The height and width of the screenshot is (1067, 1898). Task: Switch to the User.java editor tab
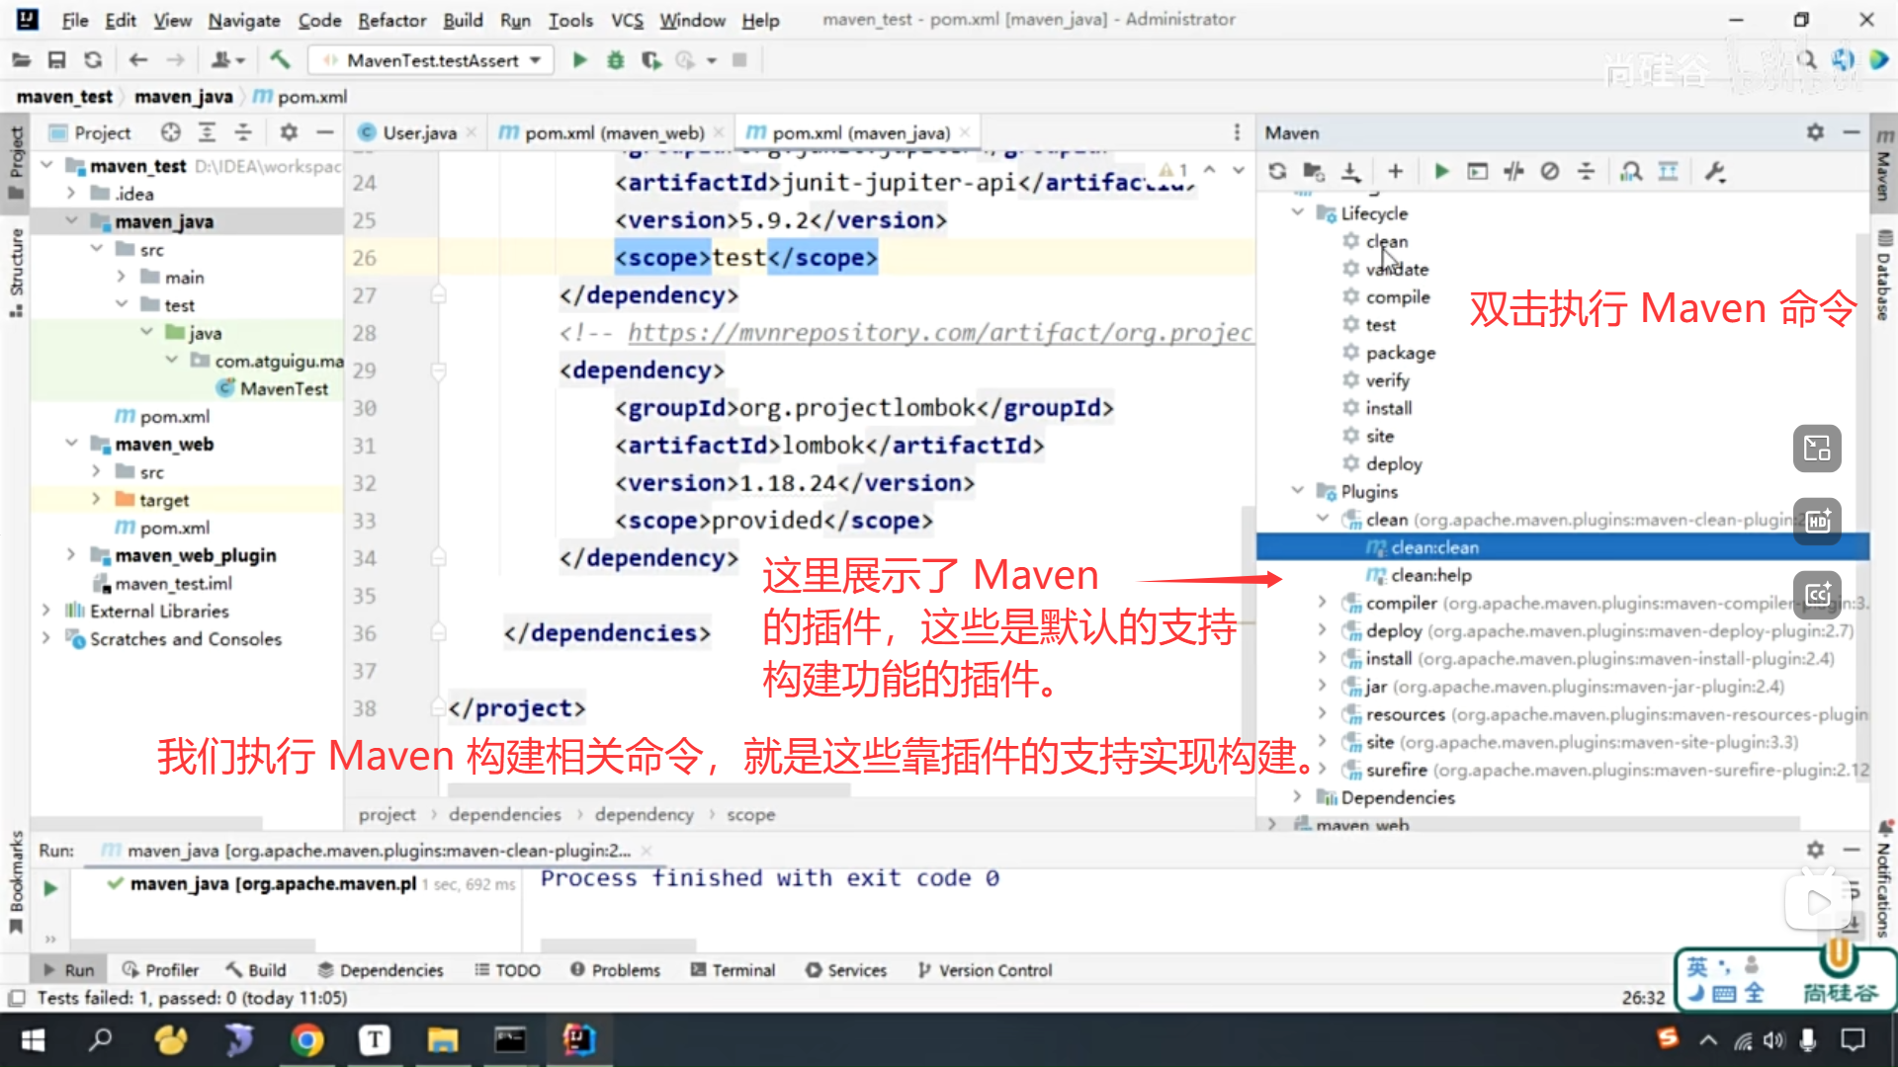(x=418, y=132)
